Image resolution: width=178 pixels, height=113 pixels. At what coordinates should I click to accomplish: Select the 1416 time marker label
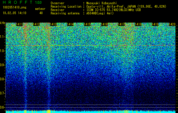click(104, 24)
